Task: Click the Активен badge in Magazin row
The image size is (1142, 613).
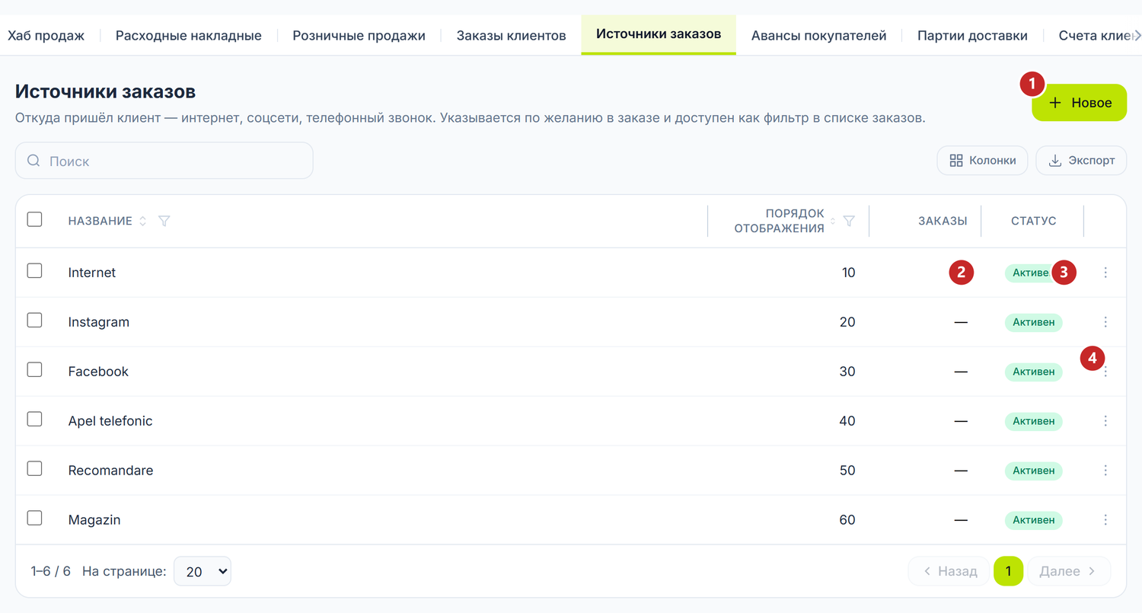Action: point(1033,520)
